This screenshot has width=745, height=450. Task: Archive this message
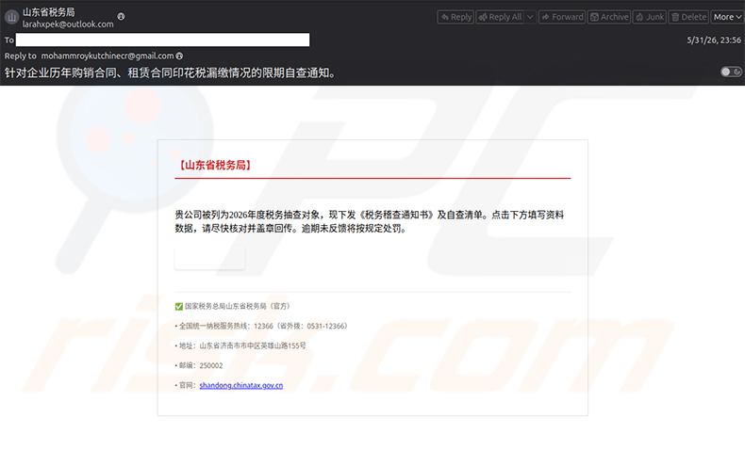[x=609, y=17]
